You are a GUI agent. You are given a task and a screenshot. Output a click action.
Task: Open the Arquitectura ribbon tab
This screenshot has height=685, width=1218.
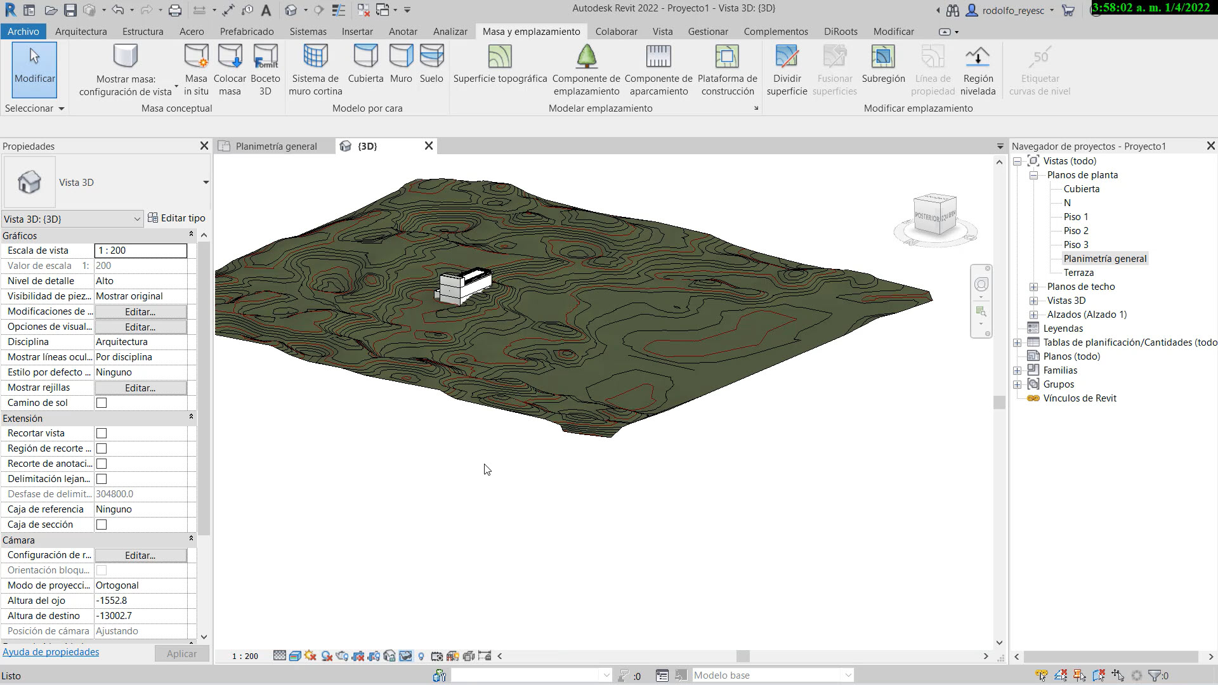point(81,31)
